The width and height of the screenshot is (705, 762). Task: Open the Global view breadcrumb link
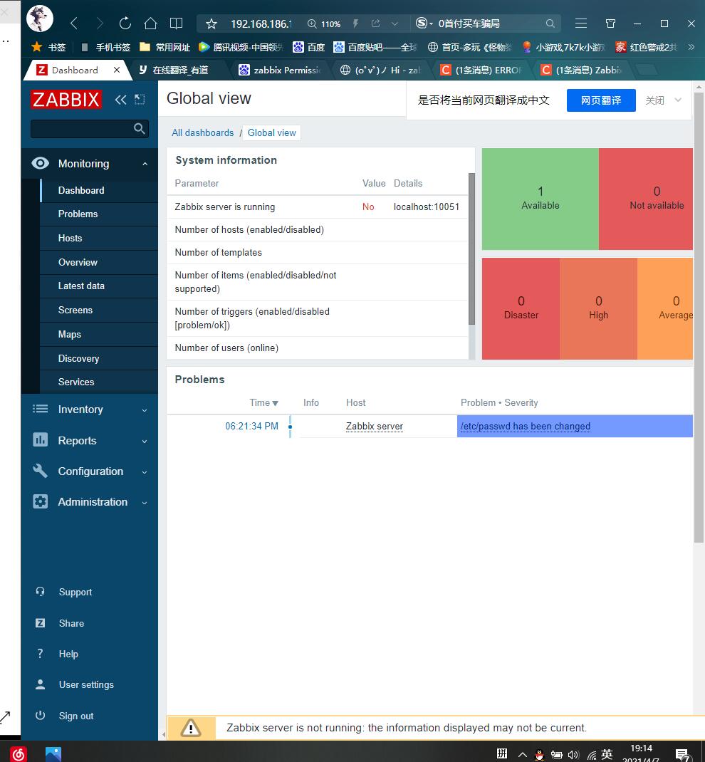pyautogui.click(x=271, y=132)
